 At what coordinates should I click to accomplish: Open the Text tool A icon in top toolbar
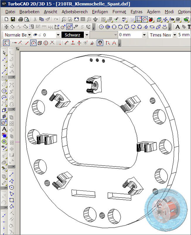(178, 27)
